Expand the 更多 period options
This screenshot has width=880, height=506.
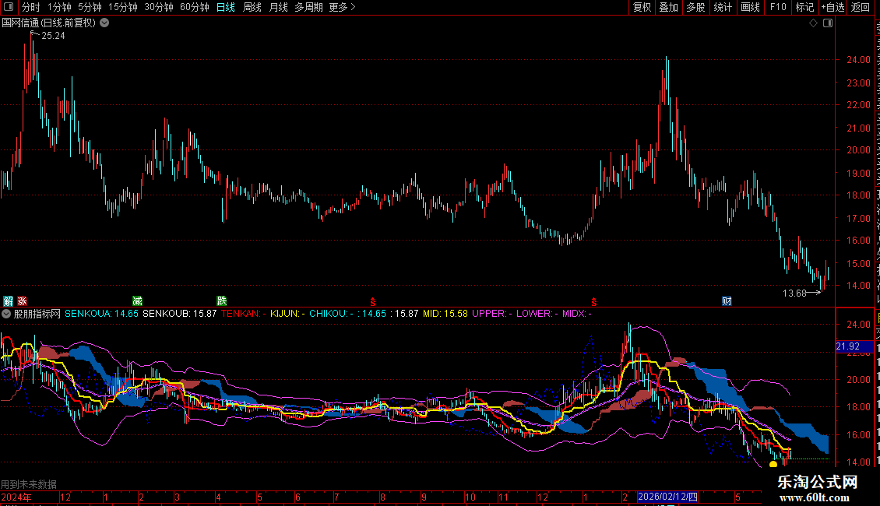[x=342, y=7]
